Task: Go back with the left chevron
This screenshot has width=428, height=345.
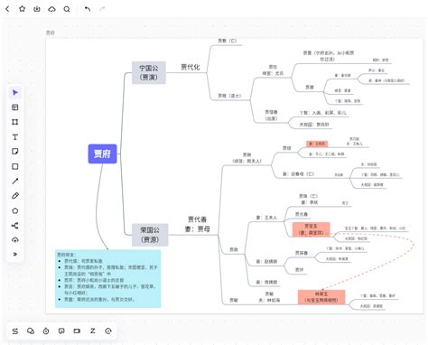Action: click(7, 9)
